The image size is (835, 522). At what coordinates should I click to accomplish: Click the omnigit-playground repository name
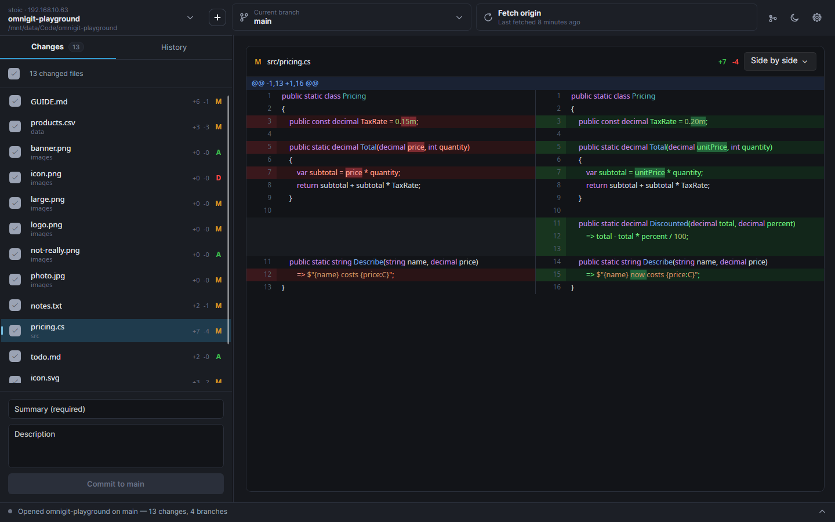tap(44, 19)
